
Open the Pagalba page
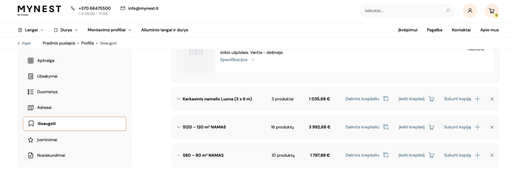[434, 29]
